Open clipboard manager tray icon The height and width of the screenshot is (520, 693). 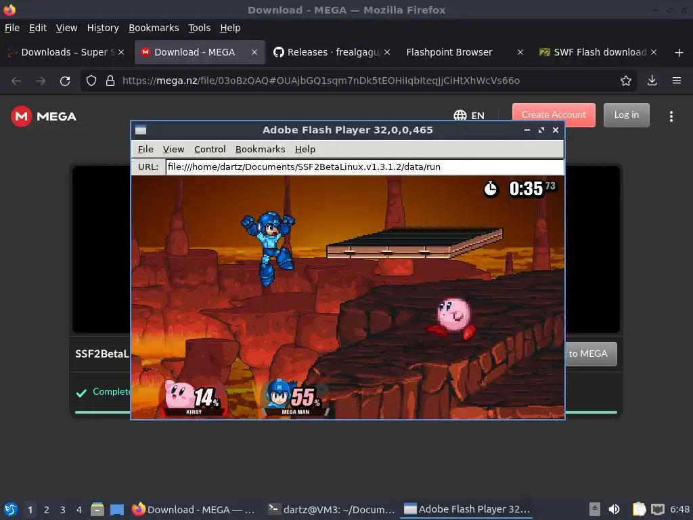coord(639,509)
